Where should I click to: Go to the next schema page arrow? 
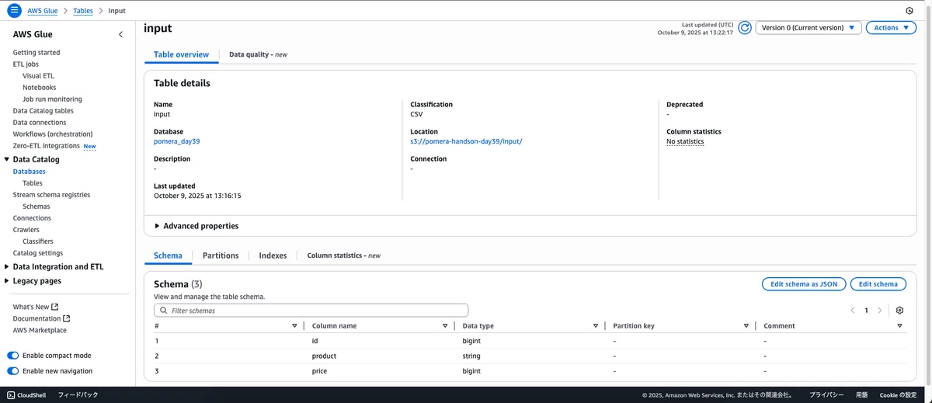click(879, 311)
